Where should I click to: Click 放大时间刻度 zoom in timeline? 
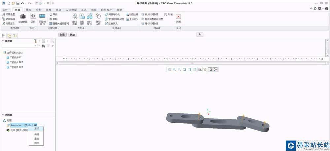click(x=149, y=14)
